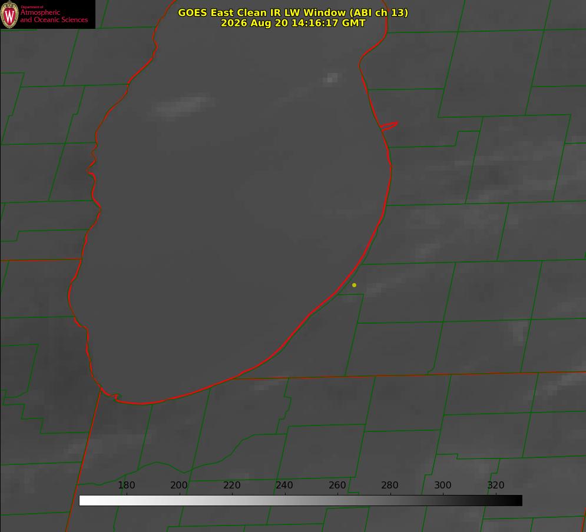Click the light cloud patch beside the yellow dot

(375, 288)
